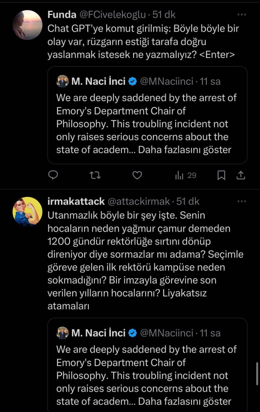Viewport: 260px width, 412px height.
Task: Open more options on Funda's tweet
Action: [242, 15]
